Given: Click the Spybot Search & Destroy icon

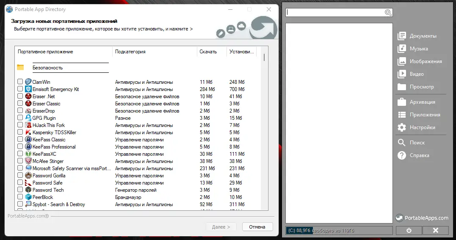Looking at the screenshot, I should pos(28,204).
